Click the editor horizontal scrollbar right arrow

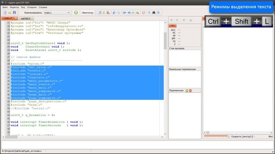(x=162, y=137)
